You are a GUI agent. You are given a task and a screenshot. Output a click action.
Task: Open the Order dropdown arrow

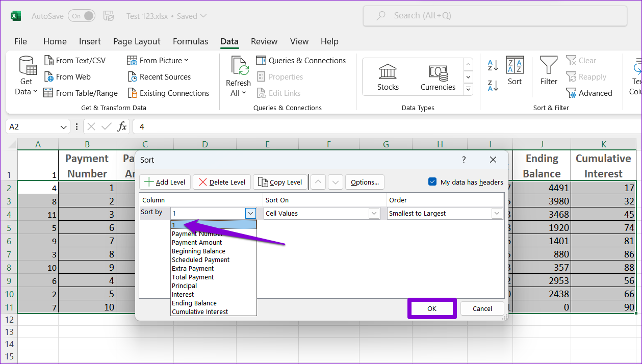coord(497,214)
